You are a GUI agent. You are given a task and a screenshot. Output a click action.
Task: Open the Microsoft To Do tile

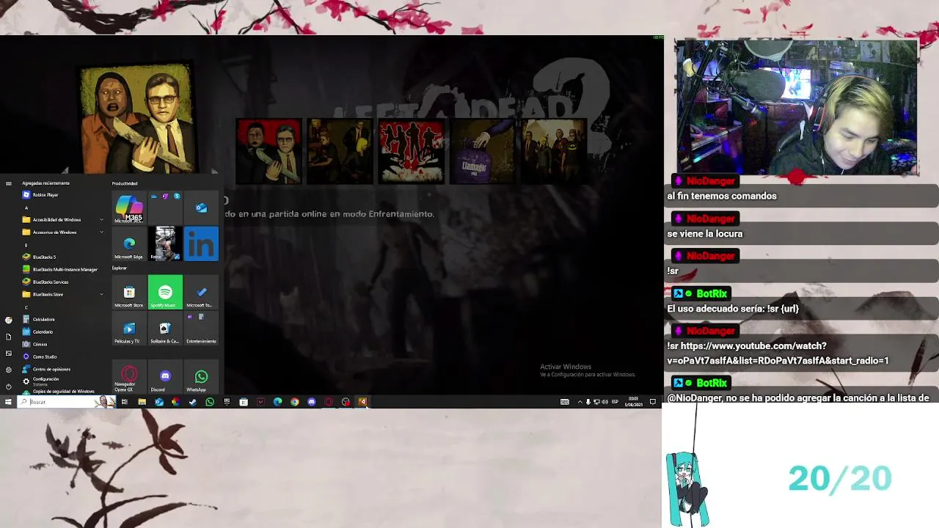click(201, 293)
